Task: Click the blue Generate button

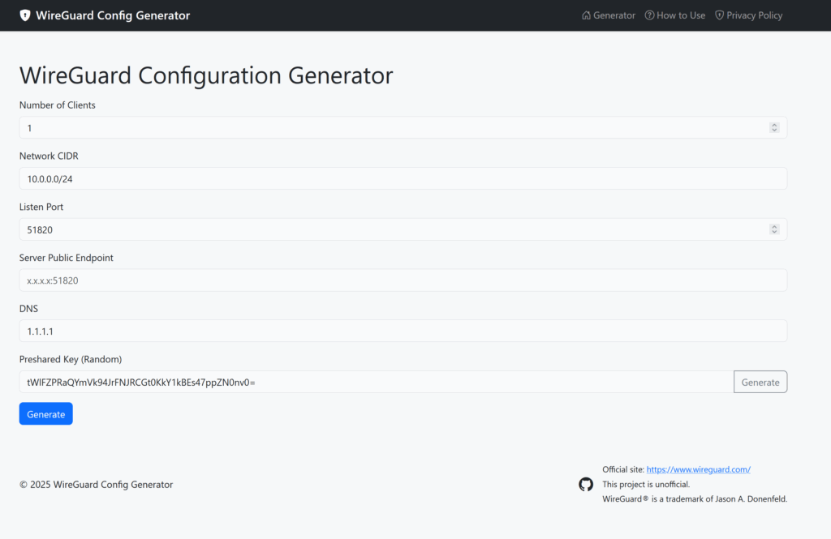Action: point(46,413)
